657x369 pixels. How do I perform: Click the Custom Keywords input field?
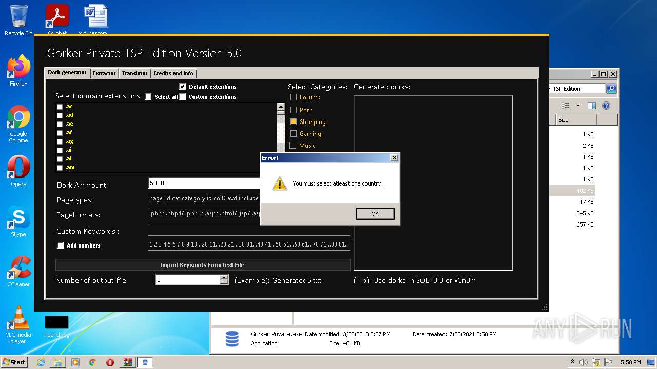(248, 230)
